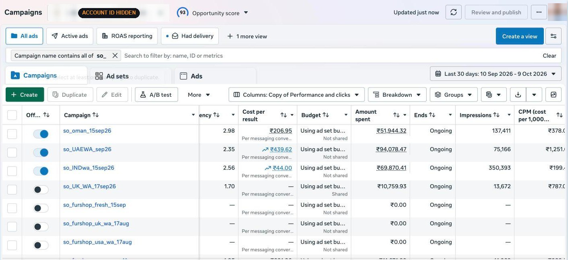Check the select-all campaigns checkbox
This screenshot has height=260, width=568.
point(12,115)
